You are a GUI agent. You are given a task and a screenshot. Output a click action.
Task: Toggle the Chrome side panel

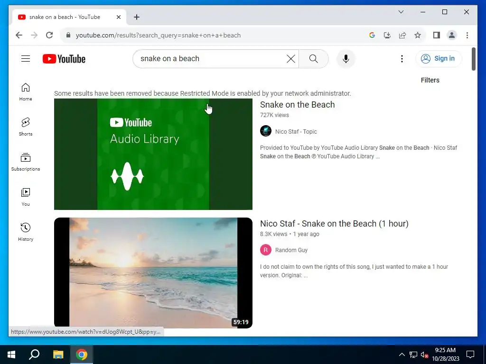point(437,35)
